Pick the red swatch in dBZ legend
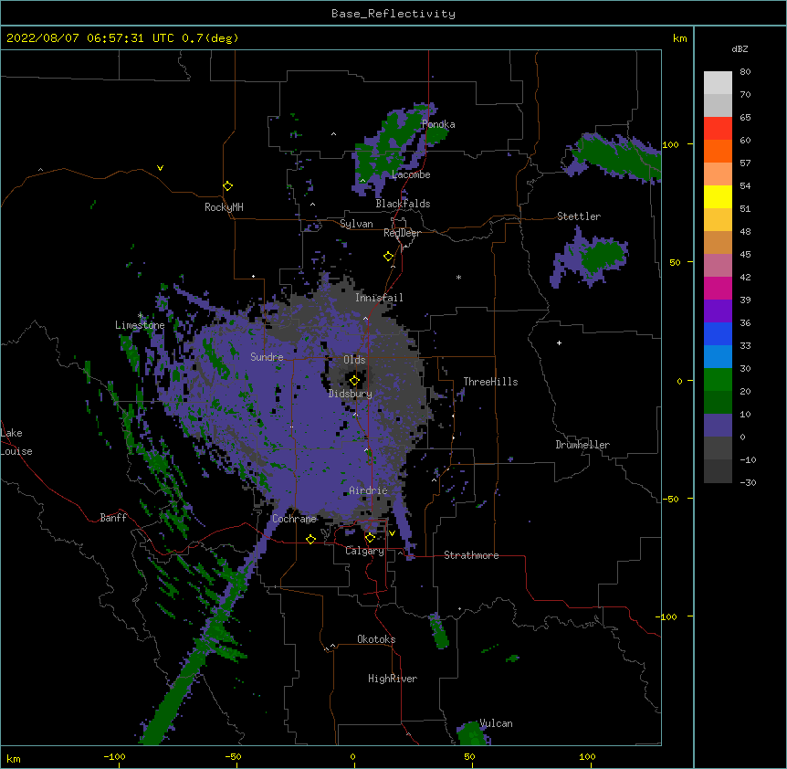Viewport: 787px width, 769px height. coord(718,129)
